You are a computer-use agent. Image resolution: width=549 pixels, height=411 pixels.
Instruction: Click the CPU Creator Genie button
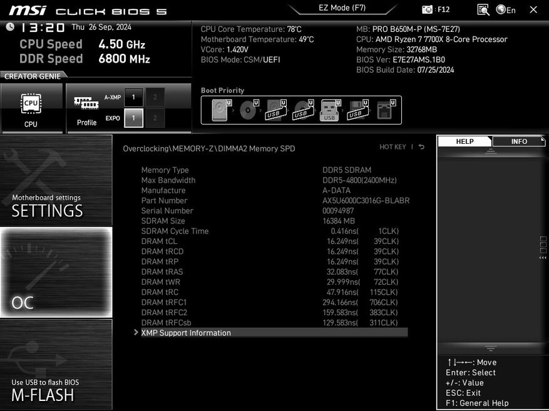(31, 108)
